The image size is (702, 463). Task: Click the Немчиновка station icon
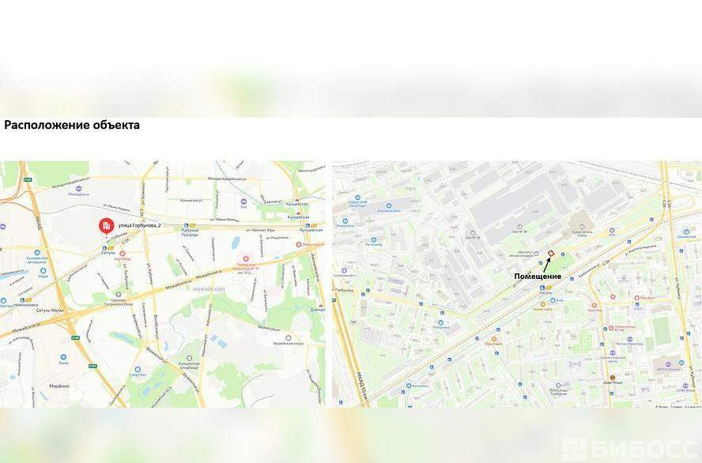click(22, 299)
